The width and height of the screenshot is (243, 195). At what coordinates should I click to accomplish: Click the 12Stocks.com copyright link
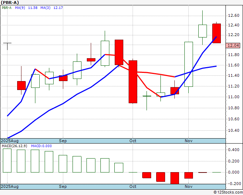228,192
